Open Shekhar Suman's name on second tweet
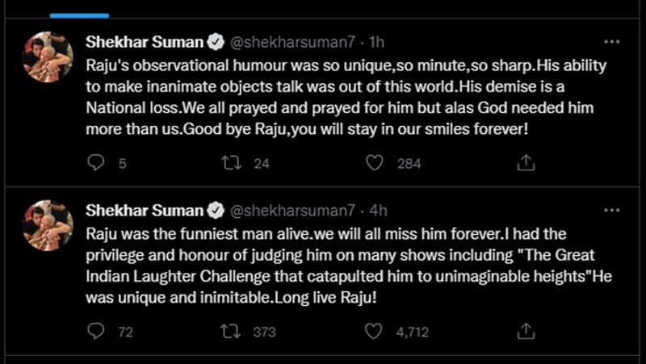The height and width of the screenshot is (364, 646). coord(144,210)
